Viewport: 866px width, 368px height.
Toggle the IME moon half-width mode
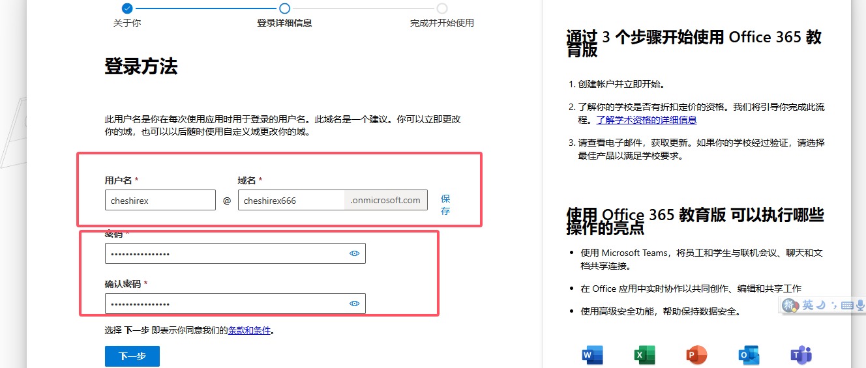click(822, 305)
